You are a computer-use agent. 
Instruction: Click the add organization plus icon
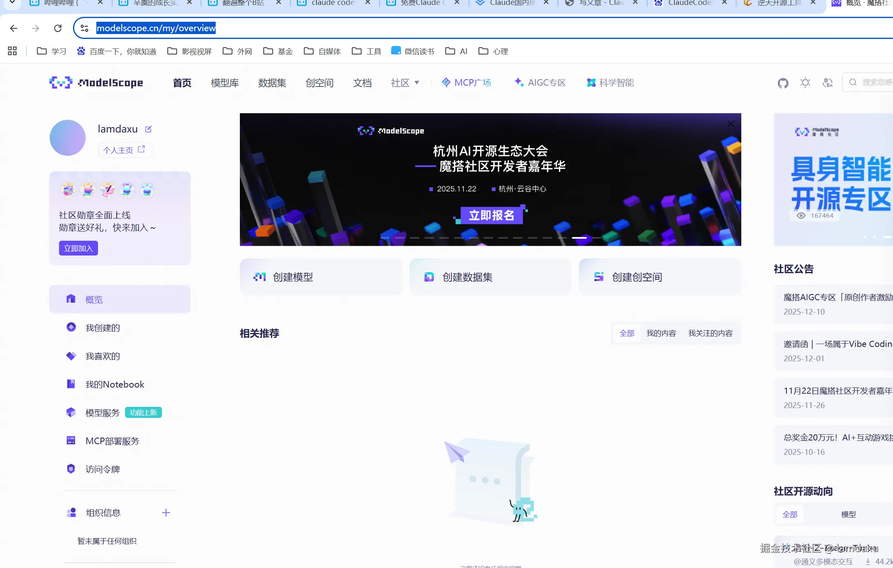pyautogui.click(x=166, y=513)
